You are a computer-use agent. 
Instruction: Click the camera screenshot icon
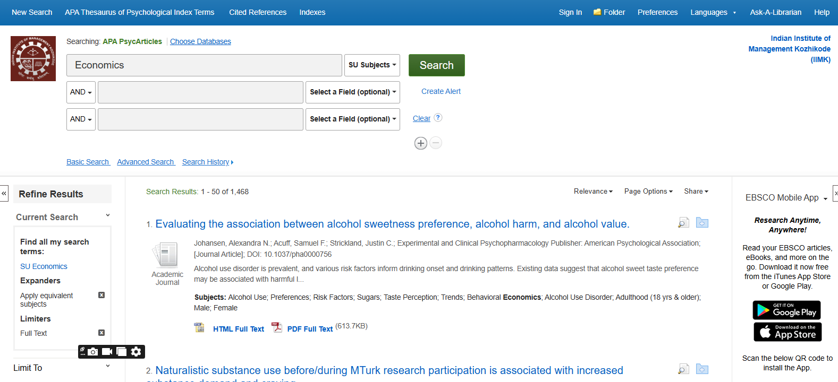coord(93,352)
